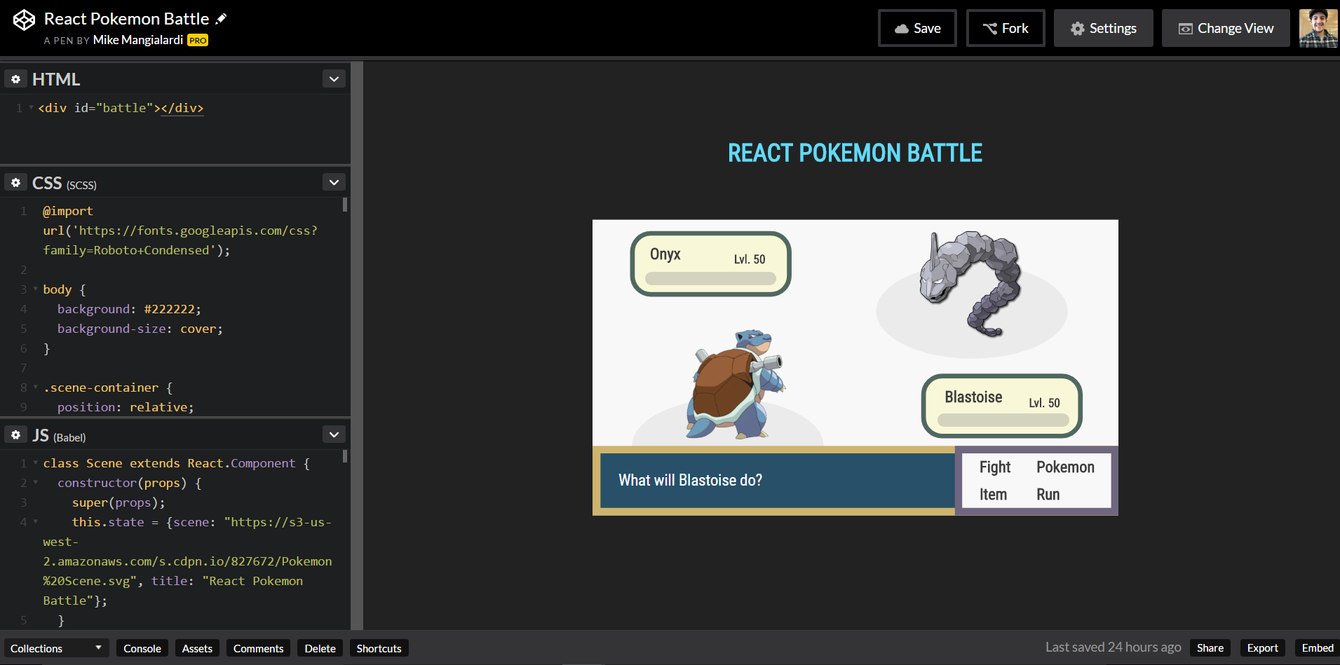Click the CSS editor scrollbar
The height and width of the screenshot is (665, 1340).
coord(344,205)
